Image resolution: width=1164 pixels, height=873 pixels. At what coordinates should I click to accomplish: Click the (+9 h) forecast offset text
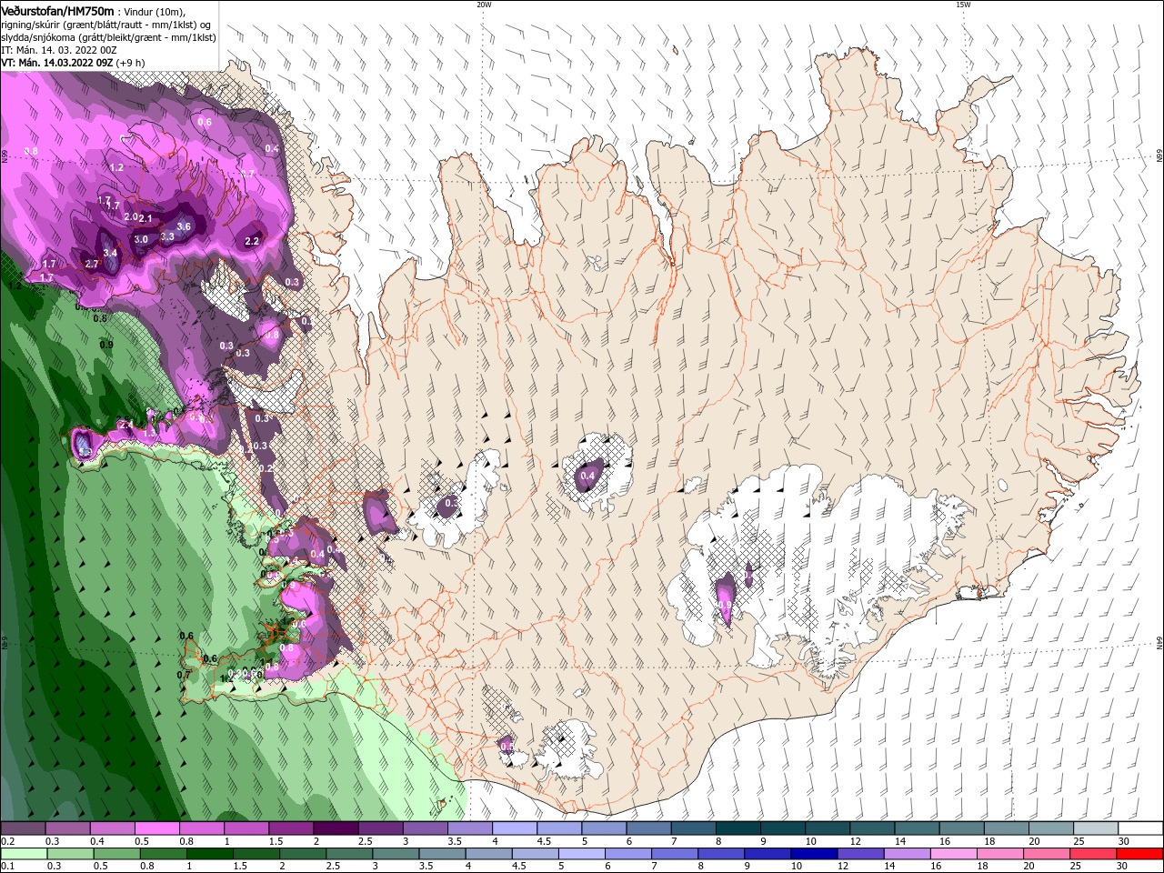point(130,63)
